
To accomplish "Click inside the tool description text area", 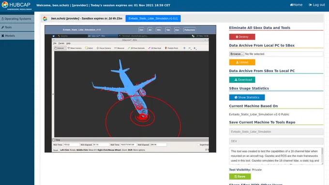I will click(275, 156).
